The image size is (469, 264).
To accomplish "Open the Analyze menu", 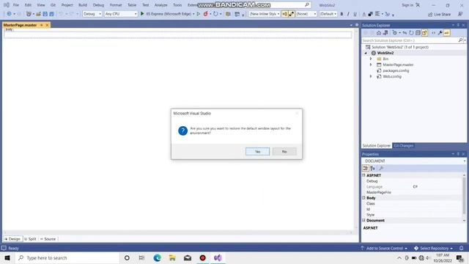I will [160, 5].
